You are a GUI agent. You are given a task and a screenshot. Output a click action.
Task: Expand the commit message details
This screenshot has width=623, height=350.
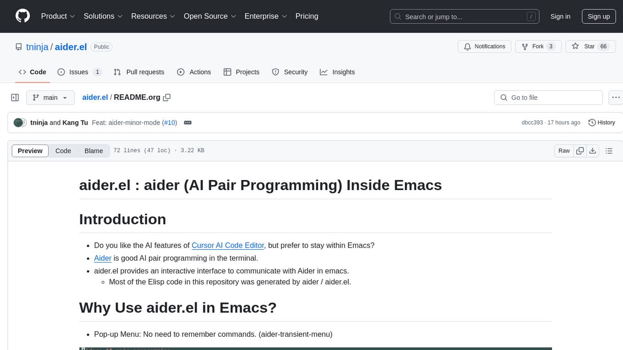tap(187, 123)
